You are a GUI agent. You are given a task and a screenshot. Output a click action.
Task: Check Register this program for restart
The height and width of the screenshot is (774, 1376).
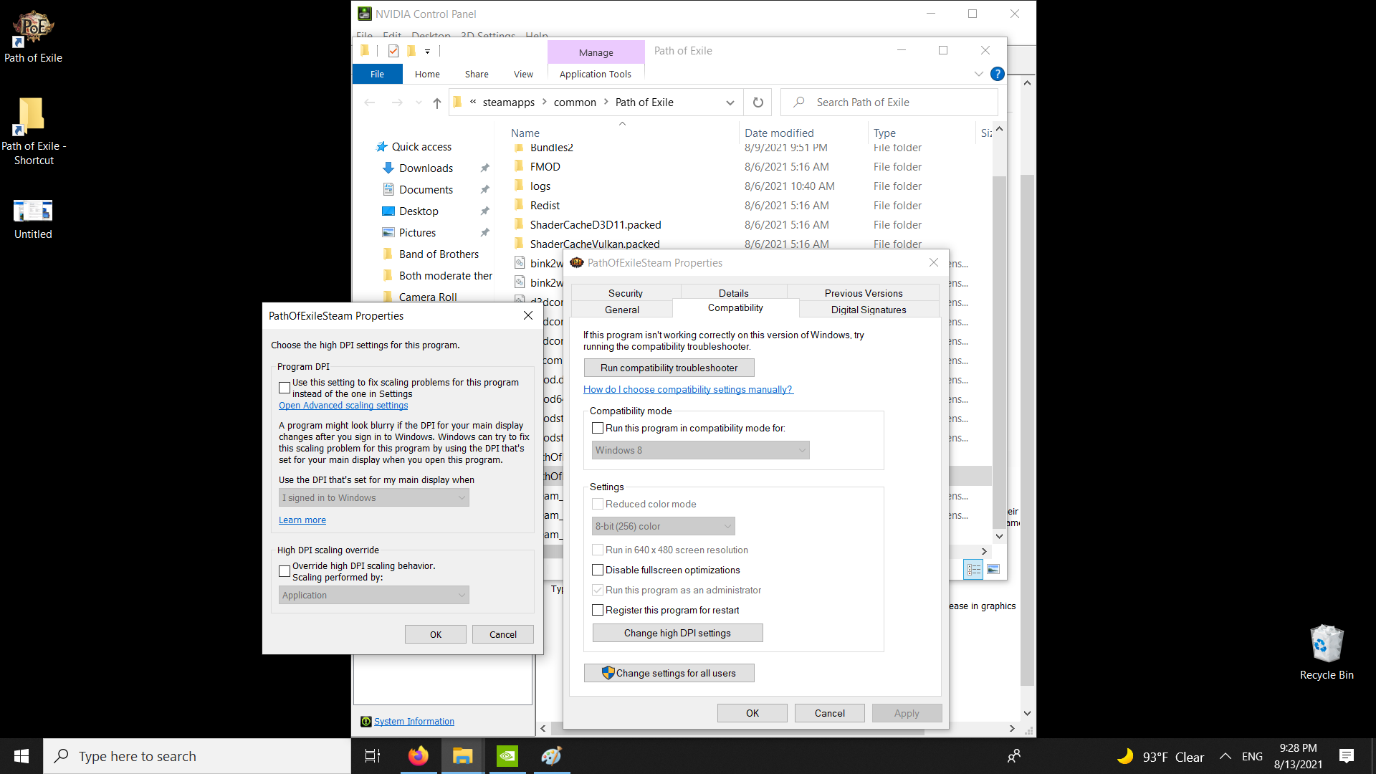(598, 611)
